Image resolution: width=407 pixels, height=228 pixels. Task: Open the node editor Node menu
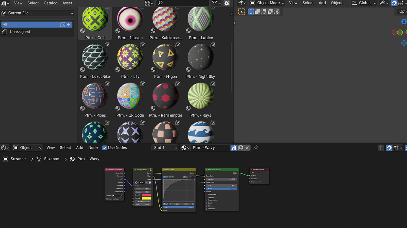93,148
